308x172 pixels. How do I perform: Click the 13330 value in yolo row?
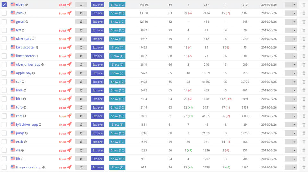[x=144, y=13]
